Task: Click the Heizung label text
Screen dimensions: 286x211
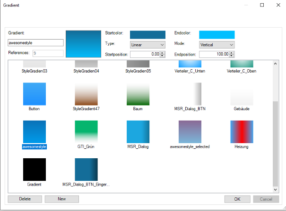Action: pos(241,146)
